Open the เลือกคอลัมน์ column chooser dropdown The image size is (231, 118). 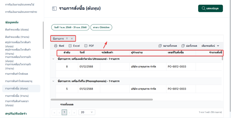(x=210, y=46)
